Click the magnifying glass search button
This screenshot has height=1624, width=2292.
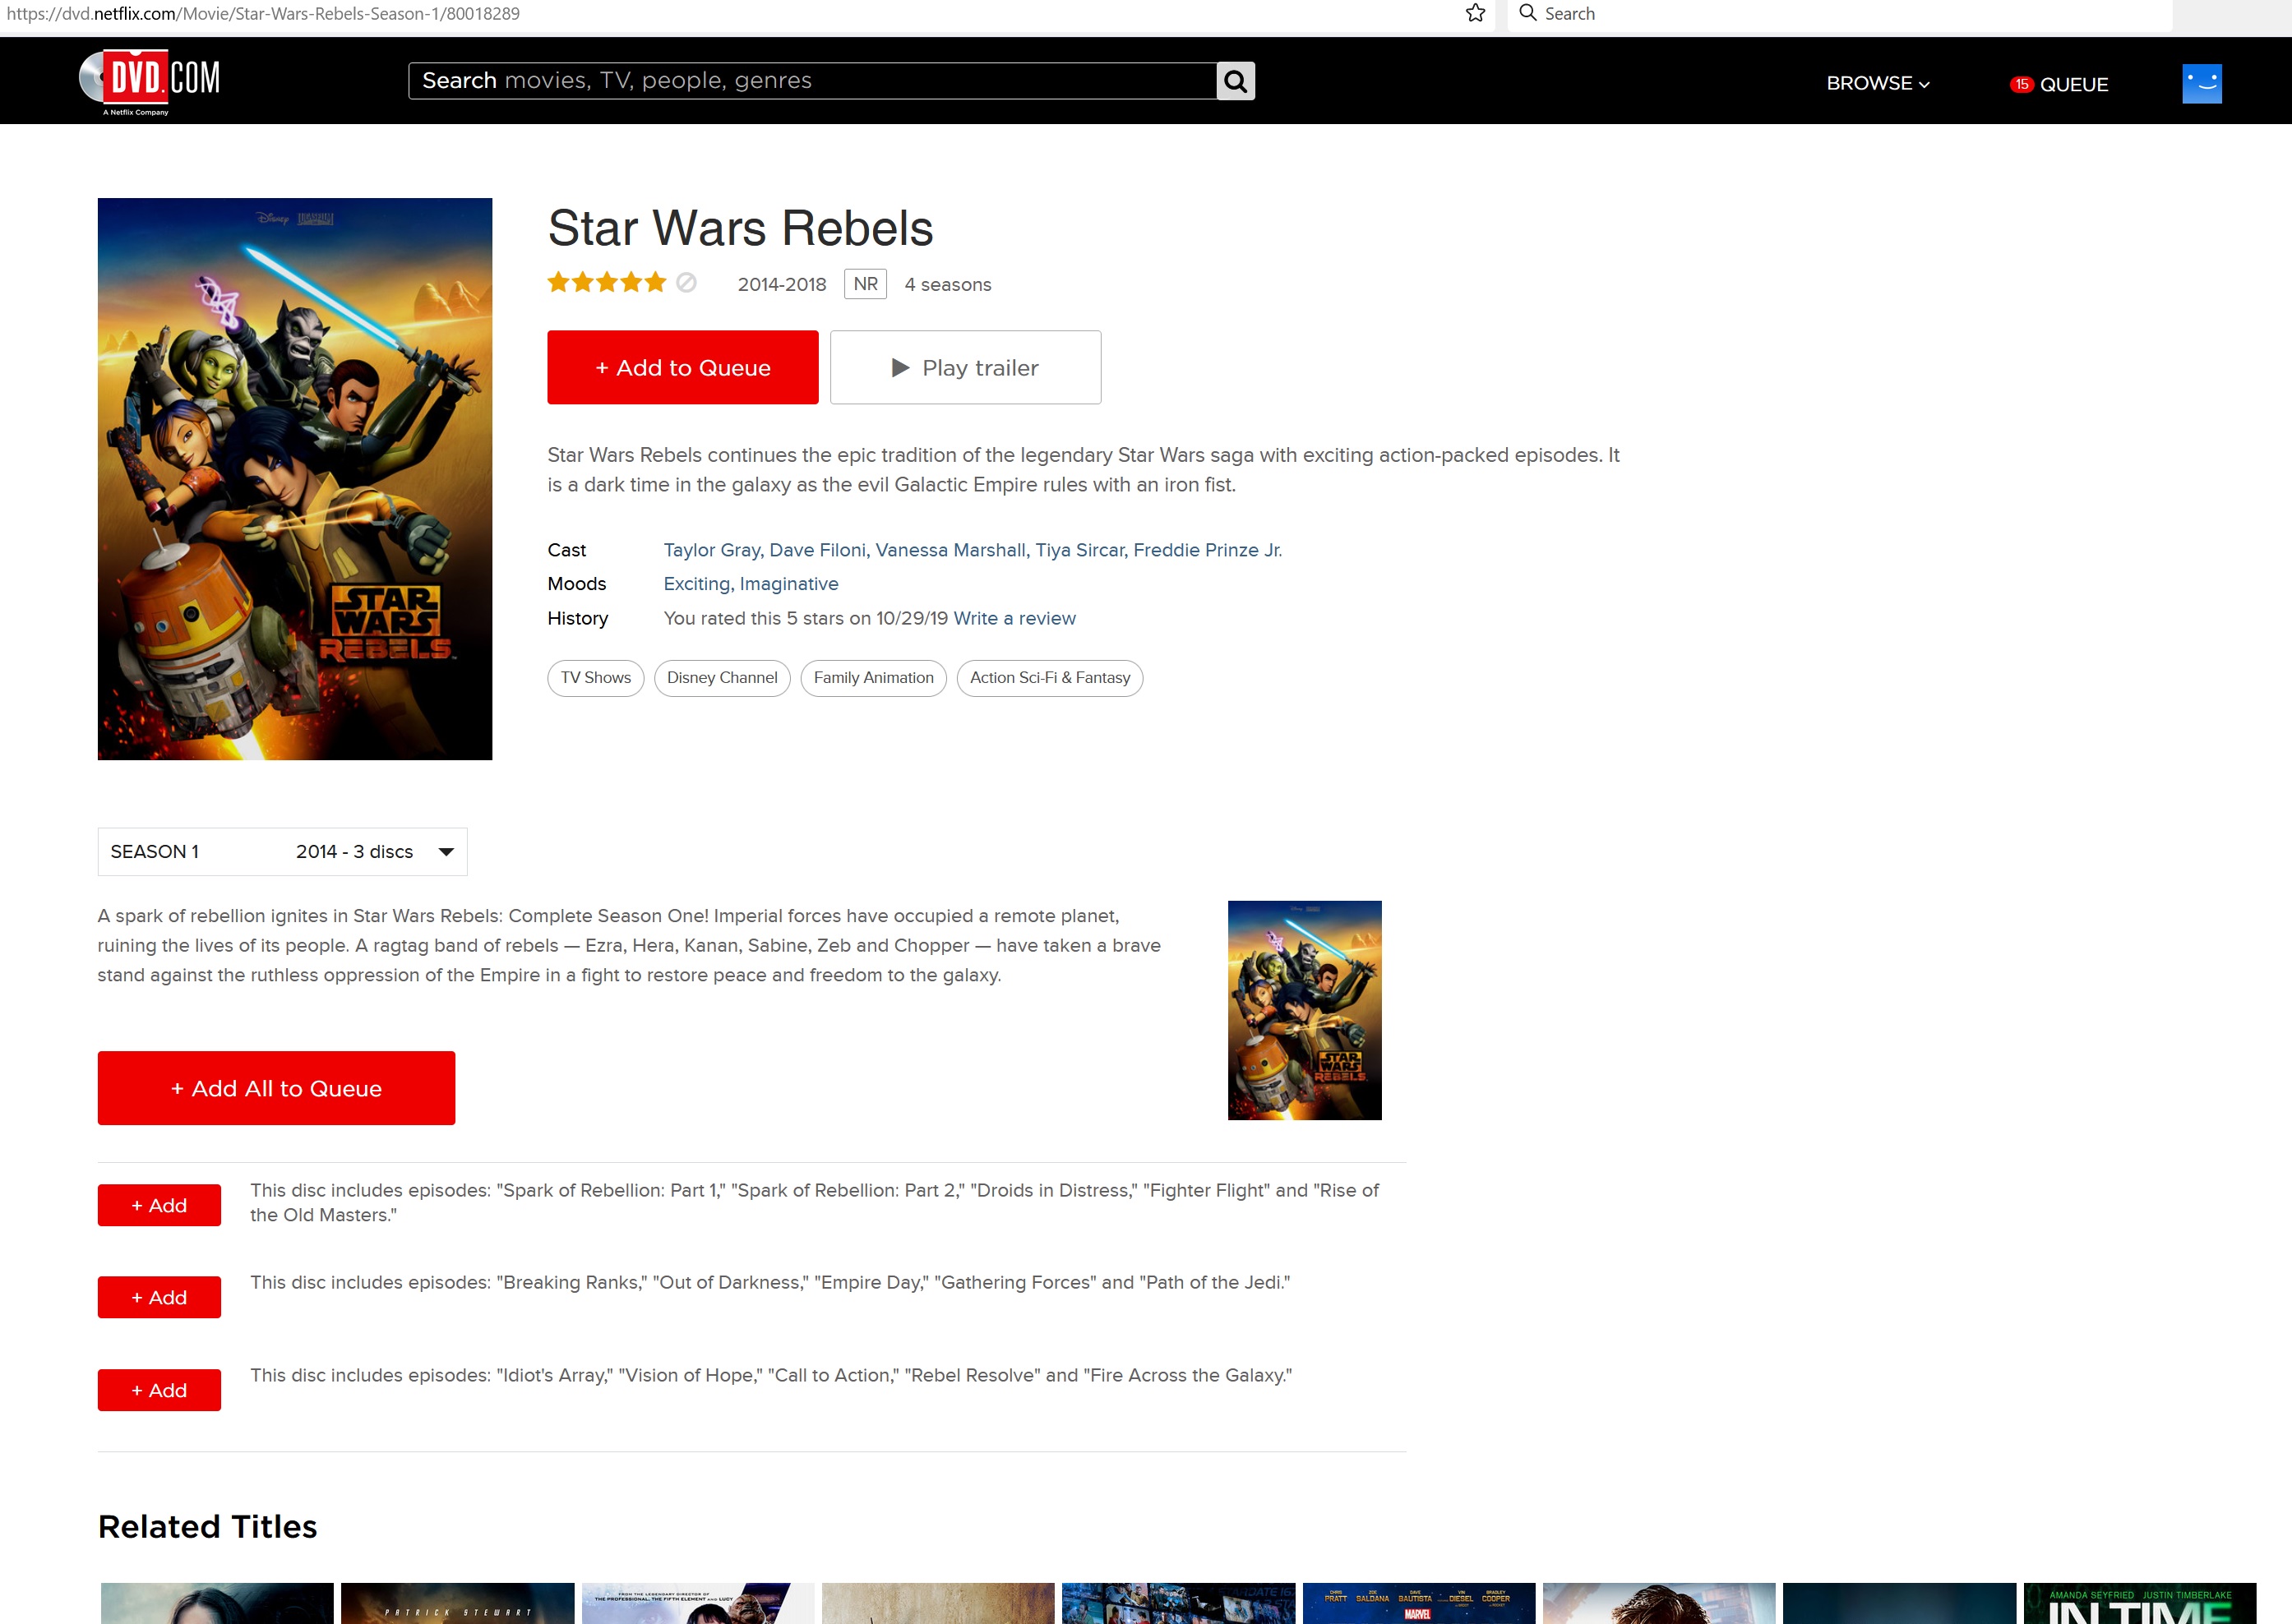tap(1235, 81)
